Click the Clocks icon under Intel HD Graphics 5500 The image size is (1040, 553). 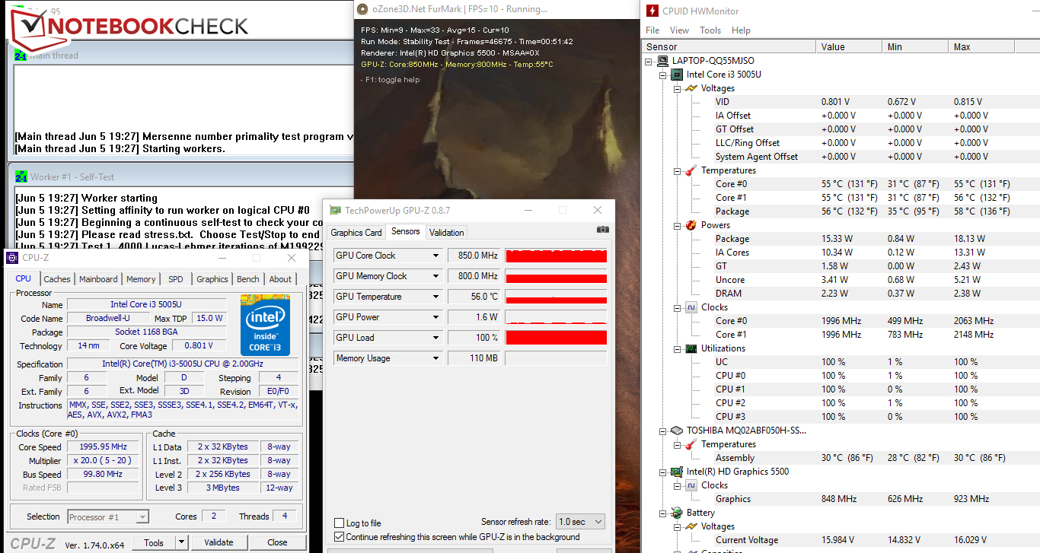pyautogui.click(x=691, y=485)
